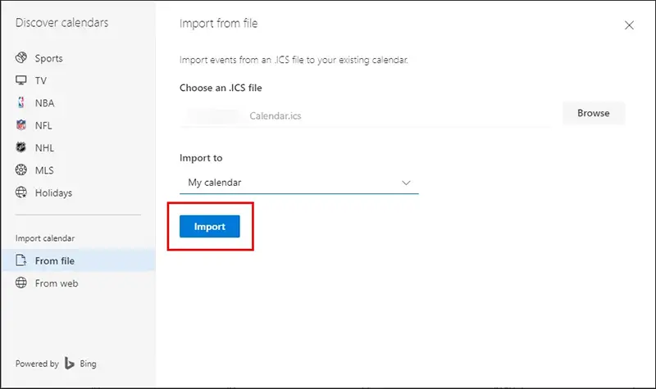This screenshot has width=656, height=389.
Task: Click the MLS soccer ball icon
Action: point(21,170)
